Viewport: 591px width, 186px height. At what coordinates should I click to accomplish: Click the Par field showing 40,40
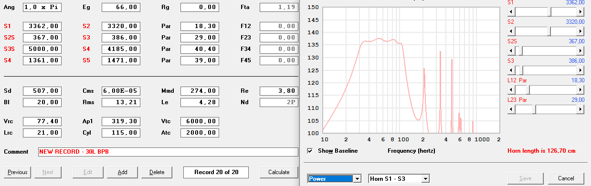(200, 49)
